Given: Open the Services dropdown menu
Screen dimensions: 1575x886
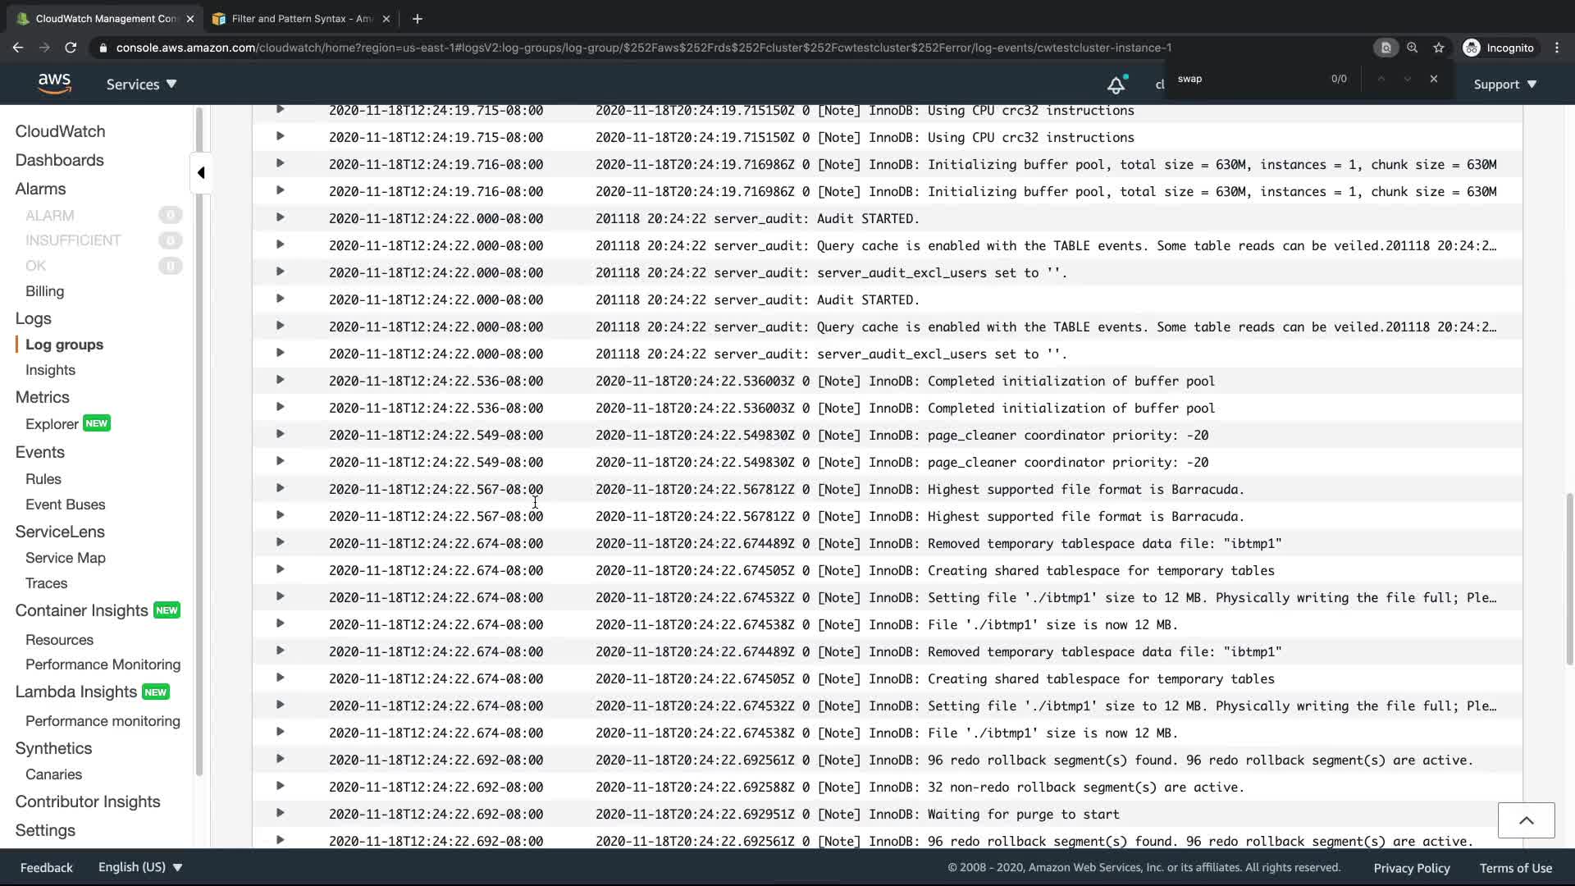Looking at the screenshot, I should pos(141,84).
